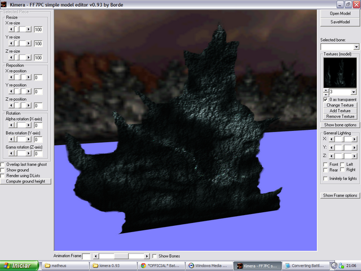Click right arrow of Z re-position scrollbar
The image size is (361, 271).
(29, 106)
